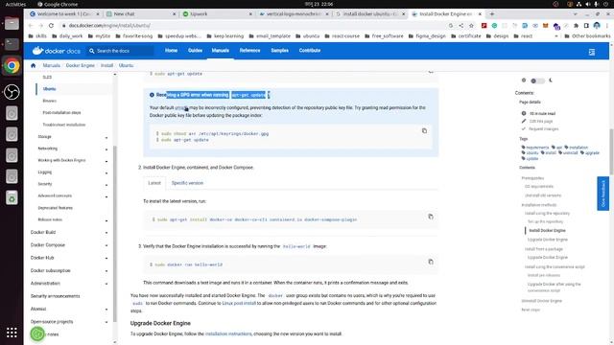Switch to the Upwork browser tab

(218, 13)
